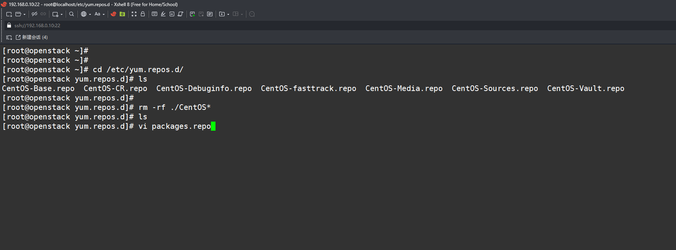The width and height of the screenshot is (676, 250).
Task: Click CentOS-CR.repo in the terminal output
Action: [x=116, y=88]
